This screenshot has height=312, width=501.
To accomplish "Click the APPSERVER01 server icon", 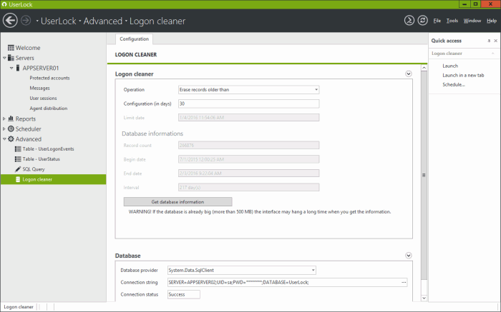I will (18, 68).
